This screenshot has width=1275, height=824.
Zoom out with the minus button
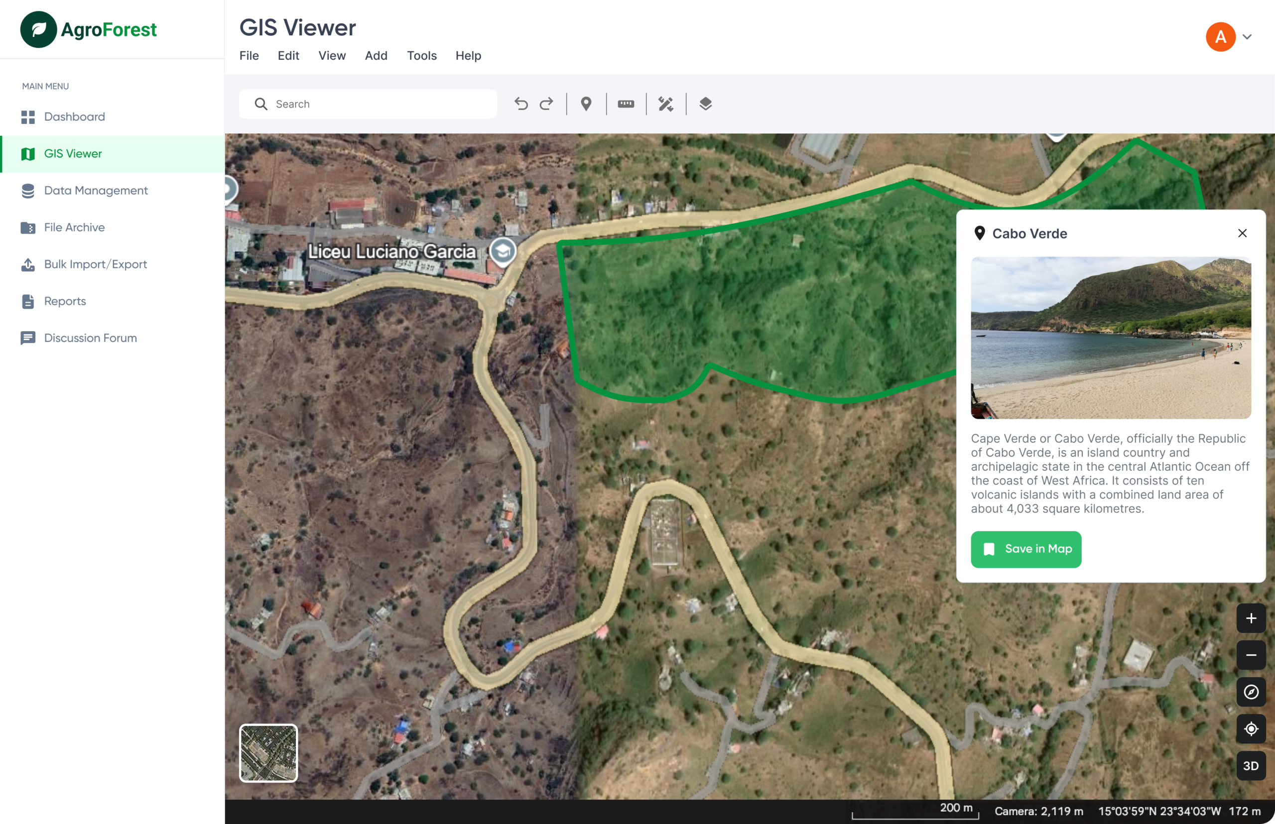coord(1251,655)
